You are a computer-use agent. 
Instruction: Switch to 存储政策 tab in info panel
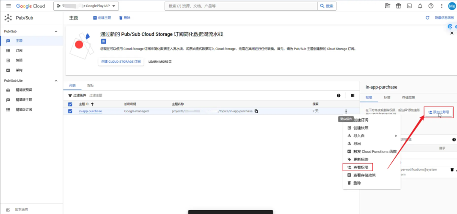[408, 97]
